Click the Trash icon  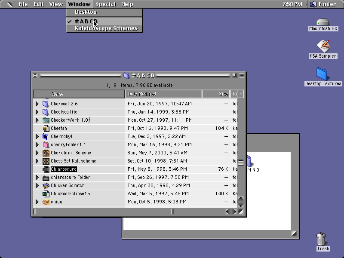click(321, 239)
